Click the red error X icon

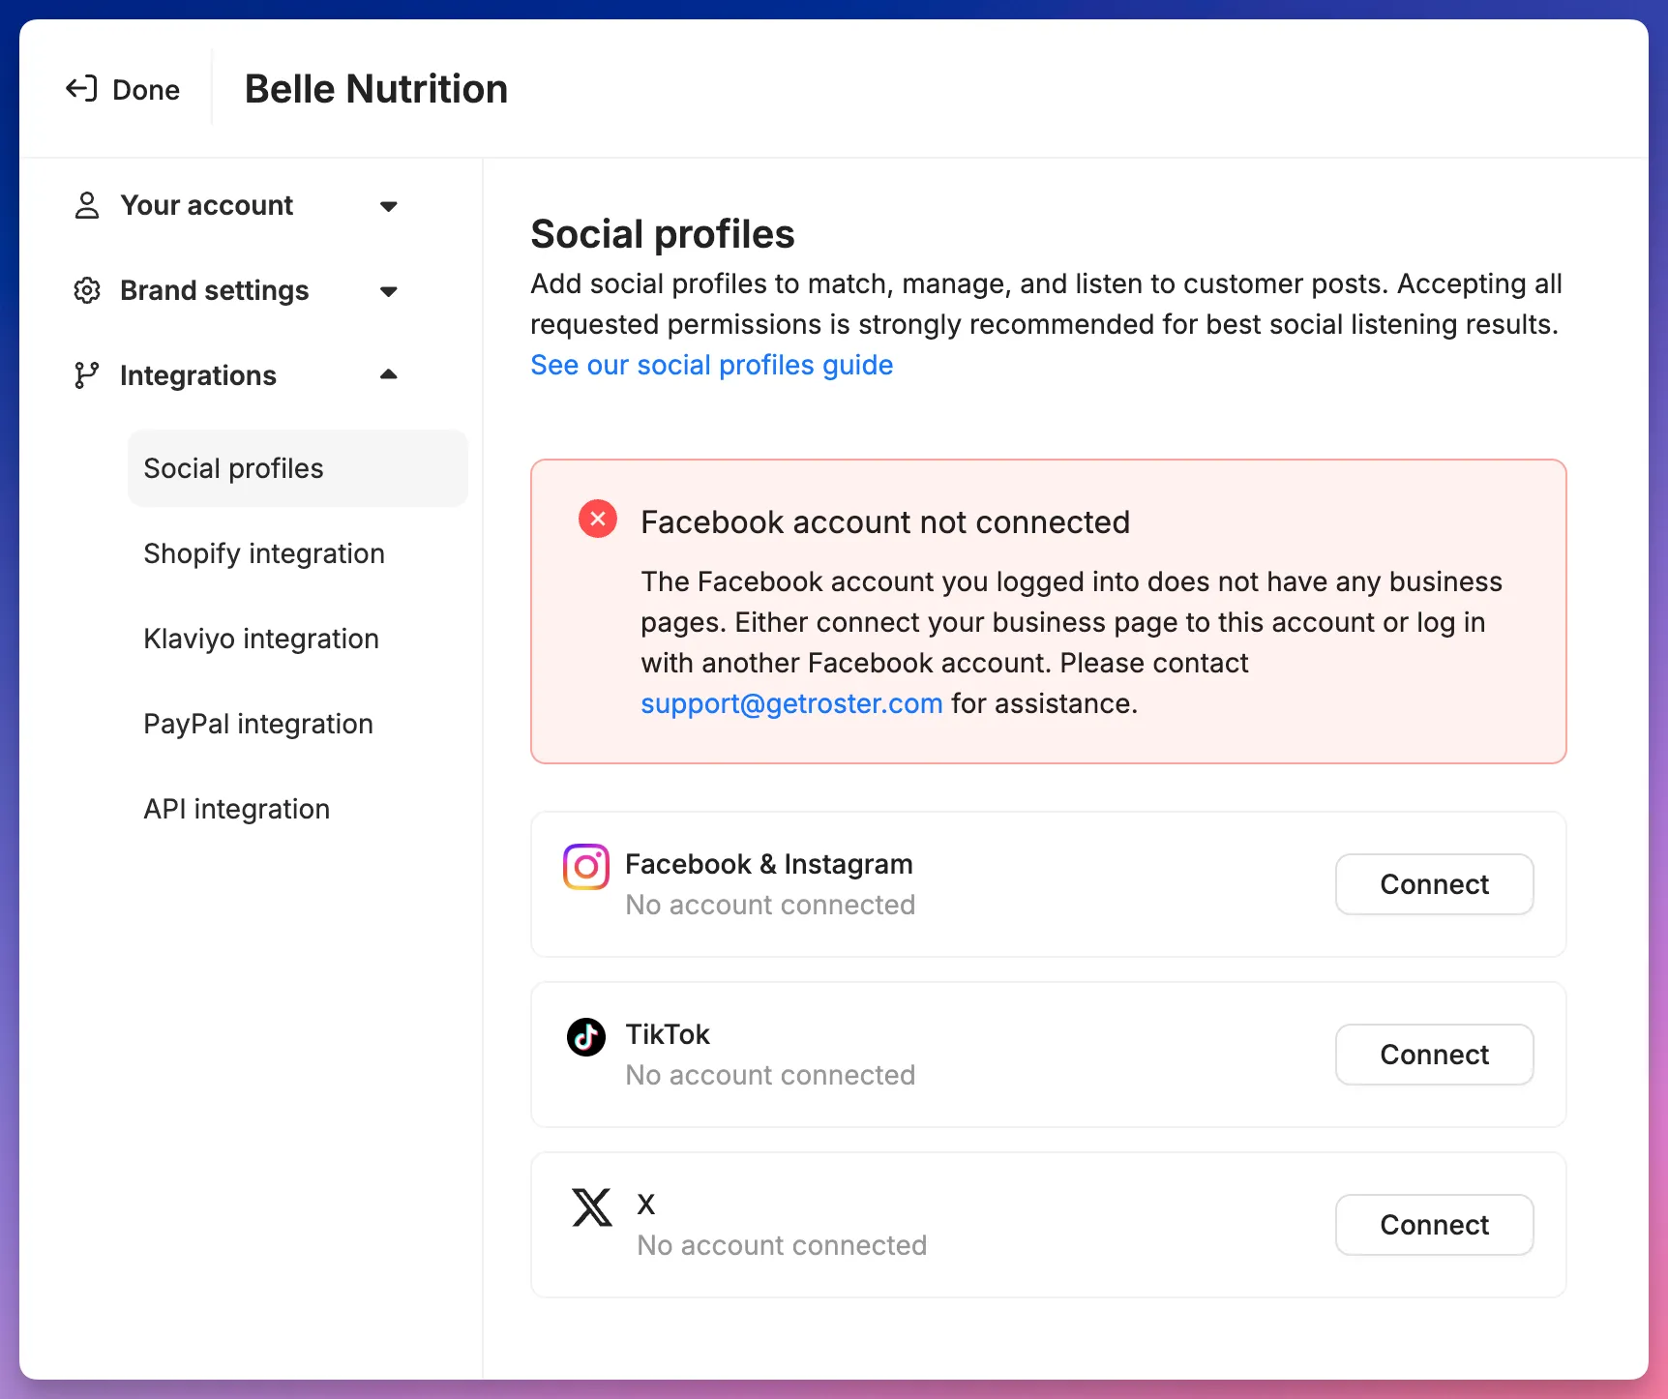click(598, 520)
